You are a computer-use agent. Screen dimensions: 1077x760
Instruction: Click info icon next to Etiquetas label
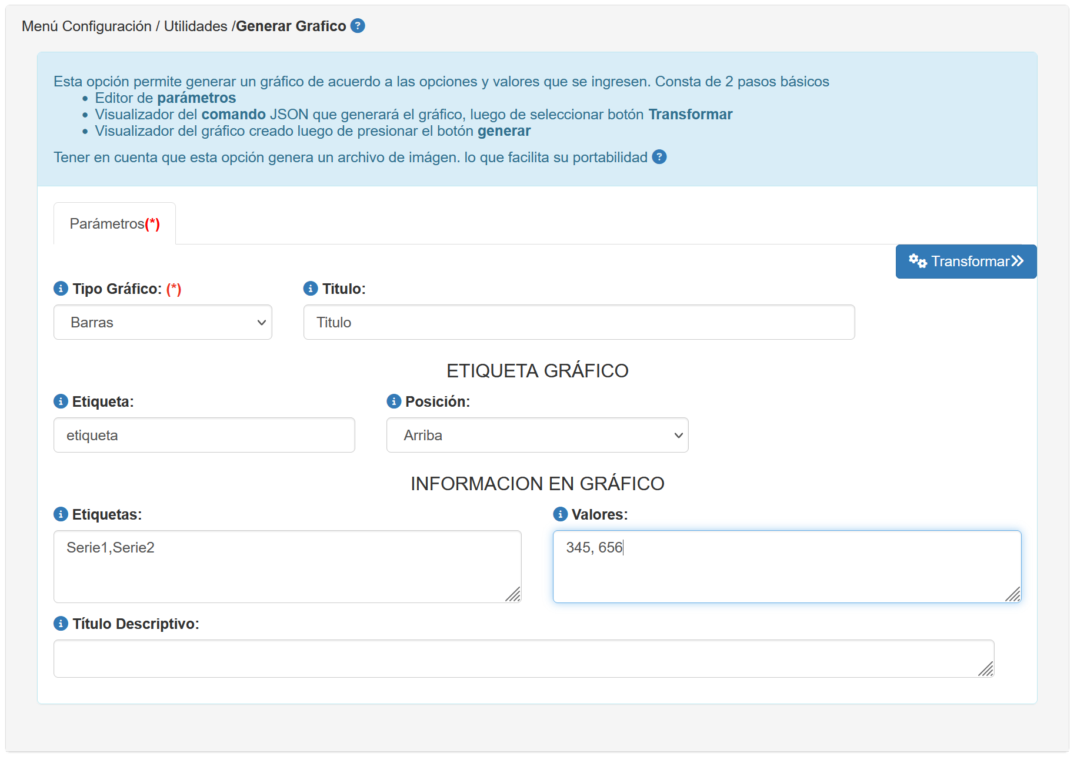pos(61,514)
